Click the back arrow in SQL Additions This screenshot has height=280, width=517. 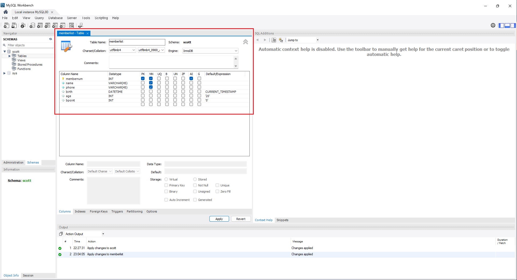pos(258,40)
